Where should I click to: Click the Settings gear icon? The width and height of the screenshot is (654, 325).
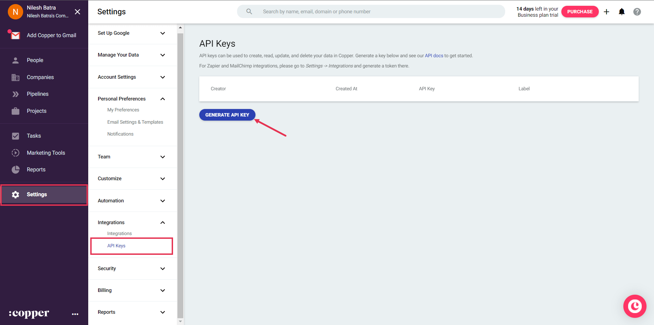coord(15,195)
